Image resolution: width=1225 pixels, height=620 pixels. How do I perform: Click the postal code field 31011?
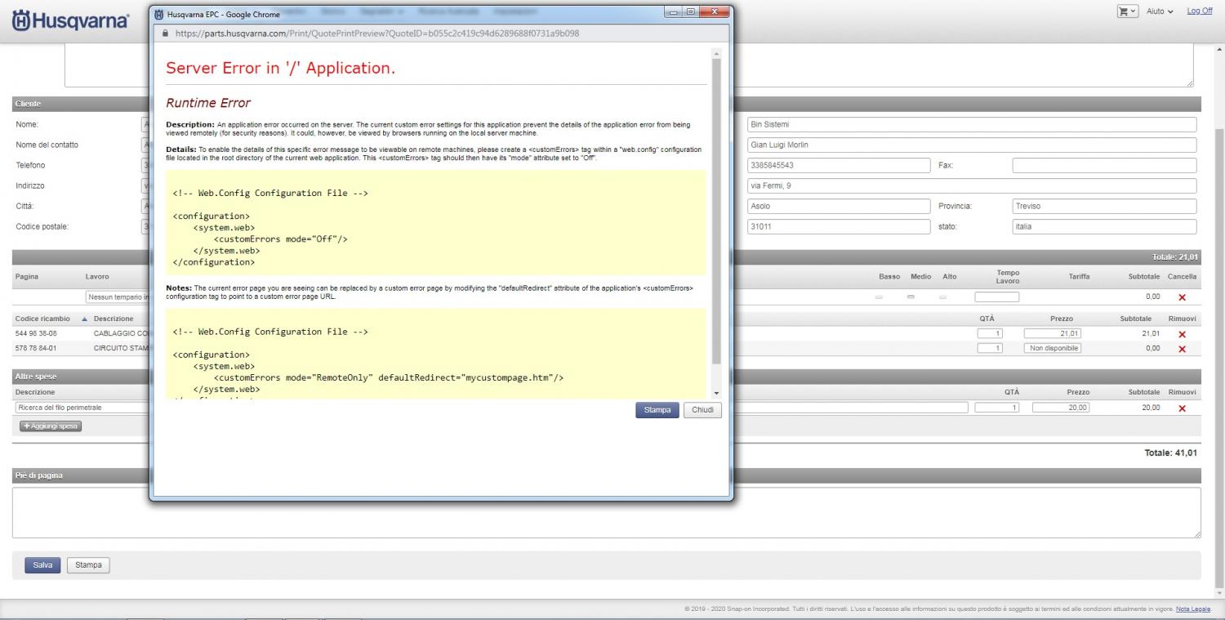pyautogui.click(x=840, y=226)
